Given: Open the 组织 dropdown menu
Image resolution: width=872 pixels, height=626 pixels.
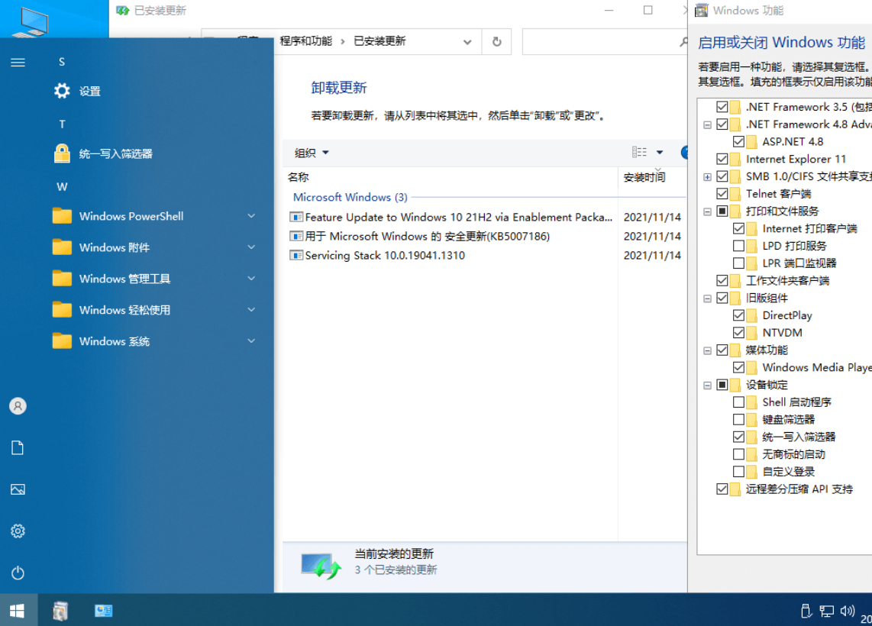Looking at the screenshot, I should click(x=312, y=153).
